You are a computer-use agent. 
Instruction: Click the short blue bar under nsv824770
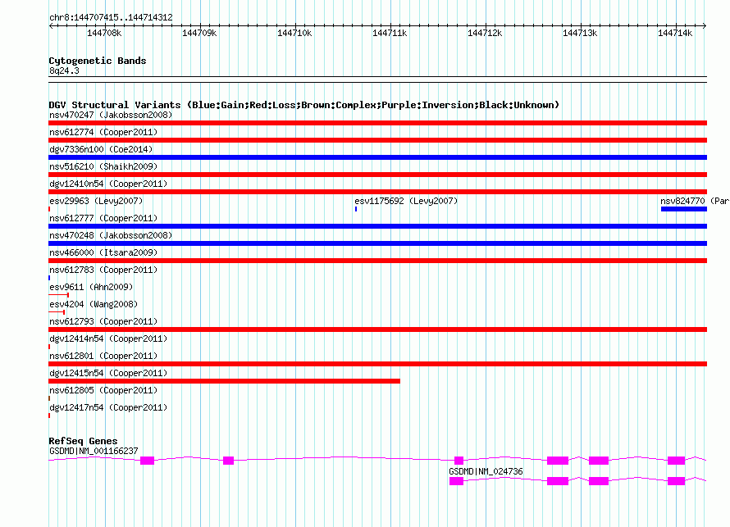[684, 209]
